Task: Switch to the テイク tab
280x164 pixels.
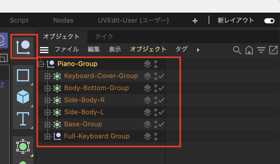Action: 104,36
